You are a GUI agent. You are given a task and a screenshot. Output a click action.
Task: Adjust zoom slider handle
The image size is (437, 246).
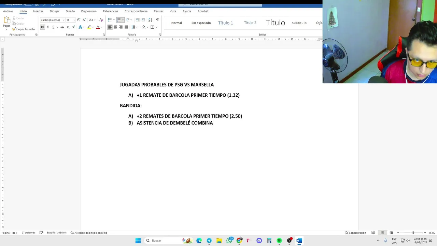[x=413, y=233]
